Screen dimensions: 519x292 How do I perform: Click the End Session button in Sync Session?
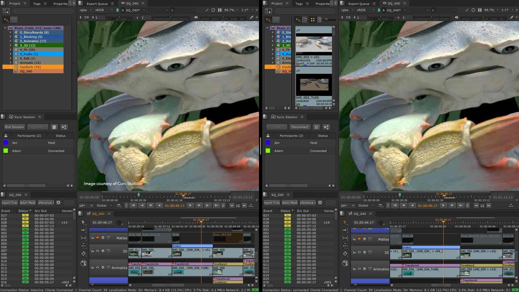14,127
